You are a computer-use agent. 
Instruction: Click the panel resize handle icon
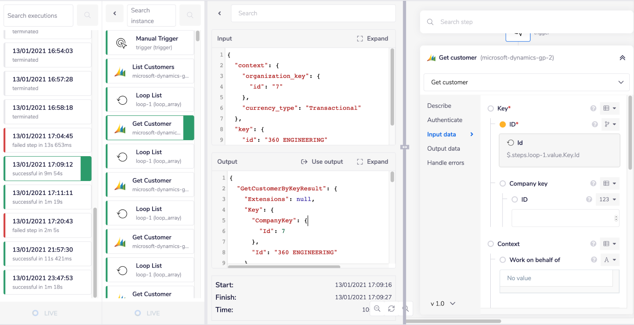coord(404,147)
